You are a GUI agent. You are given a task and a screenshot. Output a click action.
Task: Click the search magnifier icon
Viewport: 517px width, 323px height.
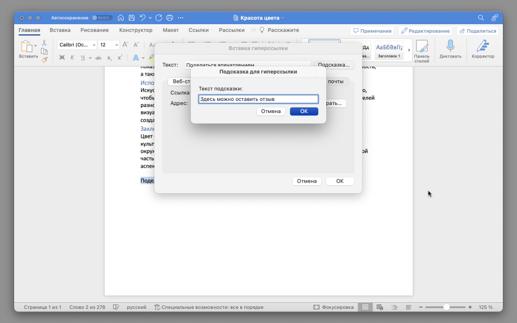point(481,18)
